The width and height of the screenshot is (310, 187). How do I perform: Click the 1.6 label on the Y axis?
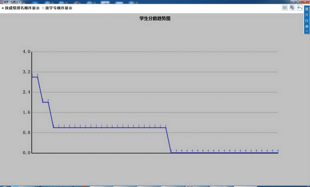tap(27, 112)
